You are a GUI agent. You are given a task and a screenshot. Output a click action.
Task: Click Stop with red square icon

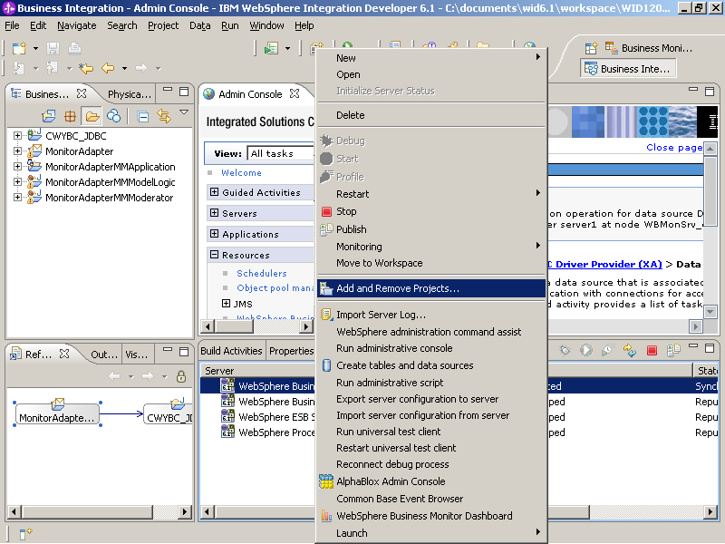pos(431,211)
